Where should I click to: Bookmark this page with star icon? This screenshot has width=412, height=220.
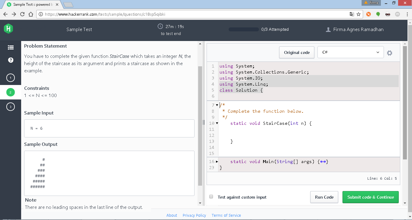[359, 14]
